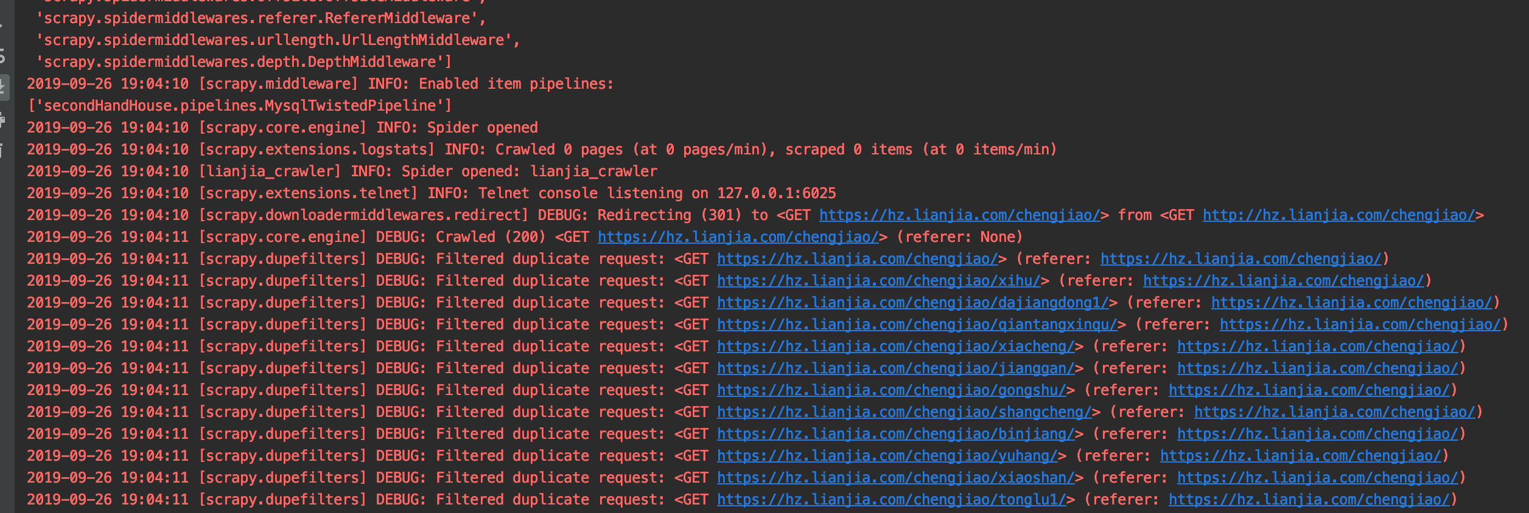Open the referer link on the gongshu line
The image size is (1529, 513).
tap(1309, 390)
